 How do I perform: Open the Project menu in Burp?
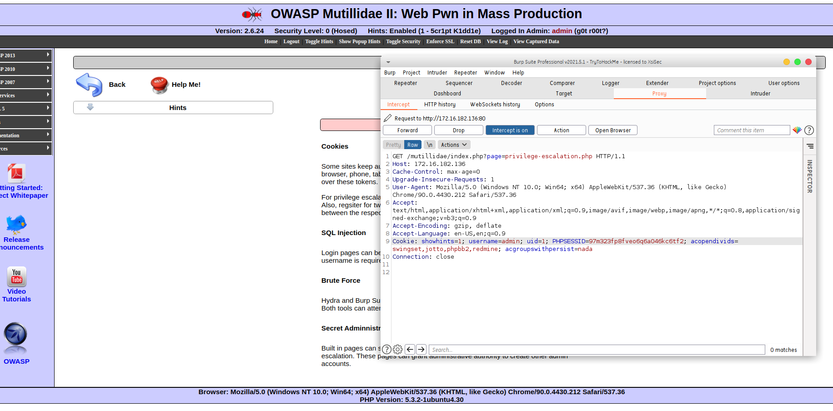[x=411, y=73]
